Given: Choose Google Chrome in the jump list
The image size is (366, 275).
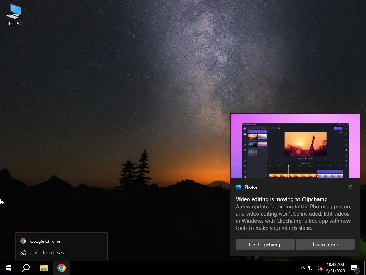Looking at the screenshot, I should click(x=61, y=241).
